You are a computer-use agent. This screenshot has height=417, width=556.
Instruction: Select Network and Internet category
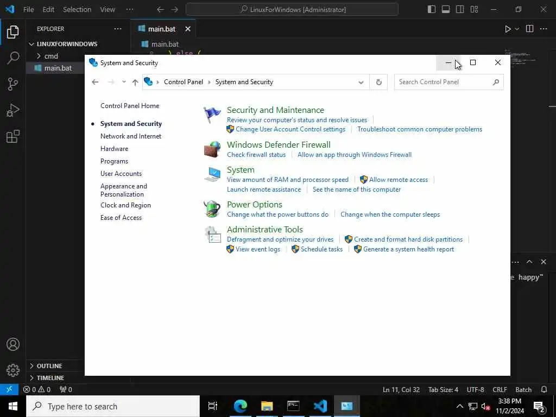point(131,136)
